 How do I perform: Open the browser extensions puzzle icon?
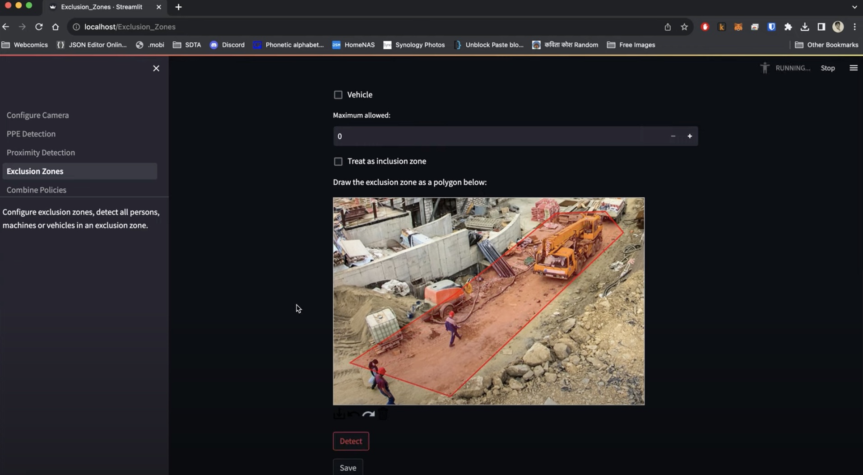click(788, 27)
